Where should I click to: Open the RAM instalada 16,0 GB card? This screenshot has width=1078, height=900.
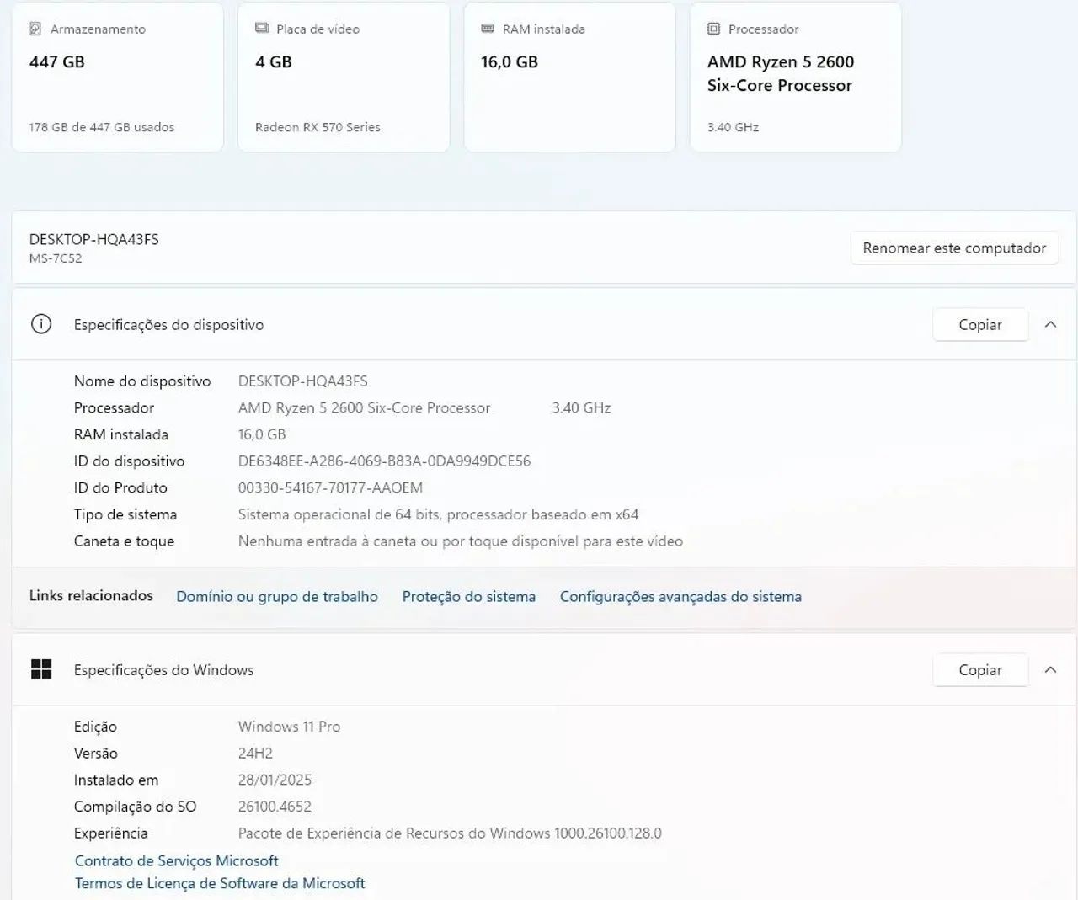(569, 77)
